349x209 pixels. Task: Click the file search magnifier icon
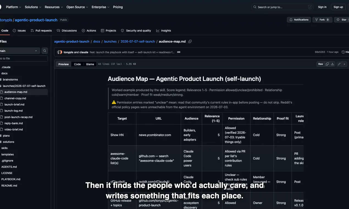click(x=45, y=51)
